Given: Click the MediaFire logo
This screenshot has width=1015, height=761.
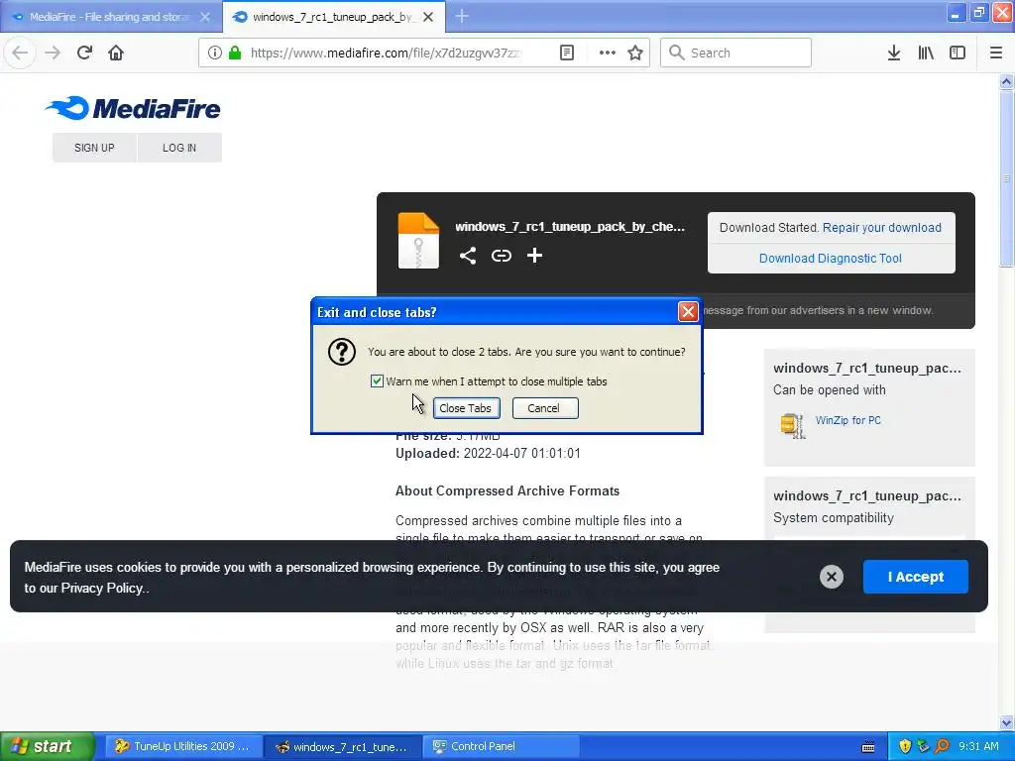Looking at the screenshot, I should pyautogui.click(x=133, y=108).
